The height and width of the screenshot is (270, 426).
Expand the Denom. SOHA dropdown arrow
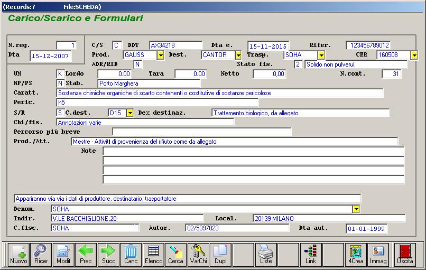coord(356,209)
